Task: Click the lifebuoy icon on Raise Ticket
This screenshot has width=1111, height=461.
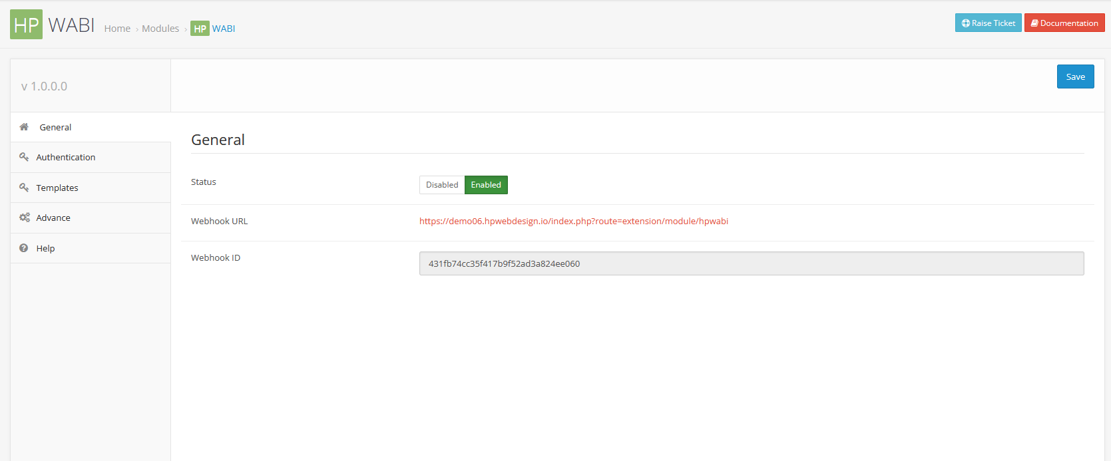Action: tap(966, 23)
